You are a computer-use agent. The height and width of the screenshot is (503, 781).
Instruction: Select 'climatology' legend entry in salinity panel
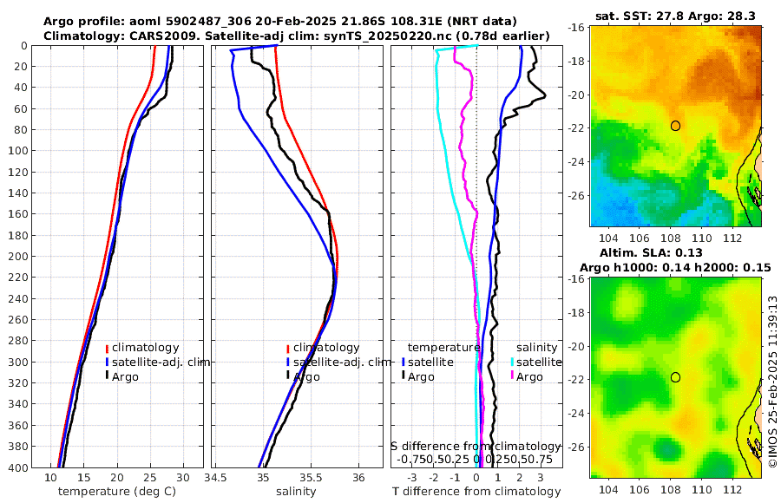click(326, 348)
